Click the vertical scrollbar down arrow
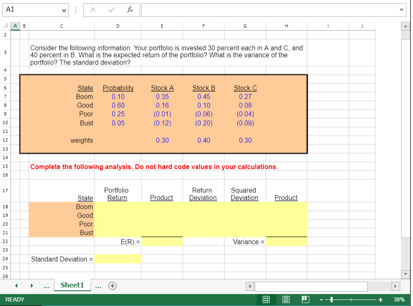 point(405,274)
